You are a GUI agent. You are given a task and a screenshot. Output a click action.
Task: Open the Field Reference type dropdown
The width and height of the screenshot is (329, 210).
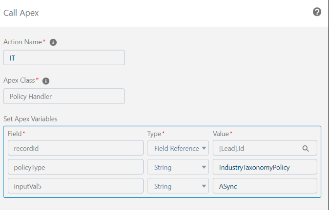click(x=178, y=148)
